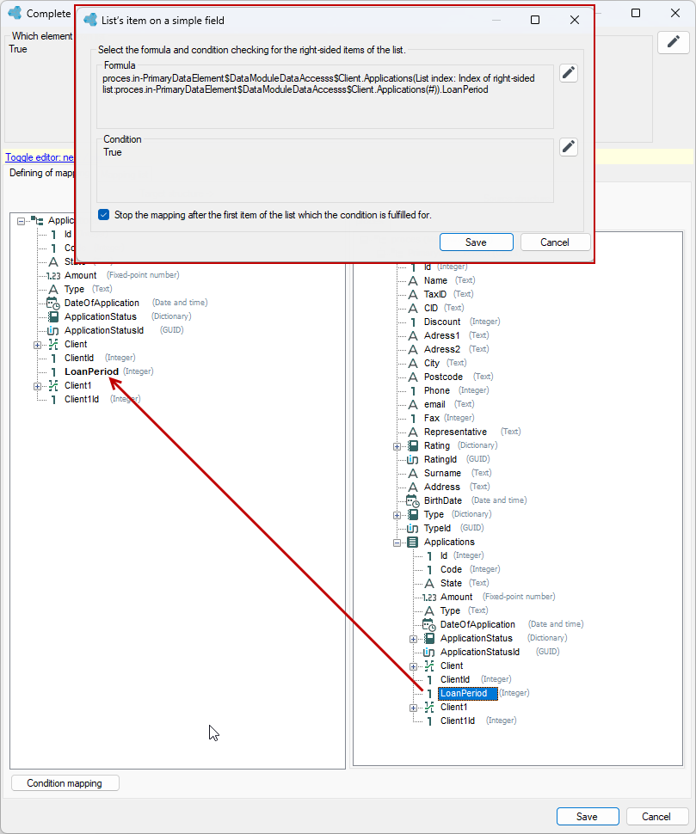The image size is (696, 834).
Task: Click the text icon beside Surname
Action: [413, 473]
